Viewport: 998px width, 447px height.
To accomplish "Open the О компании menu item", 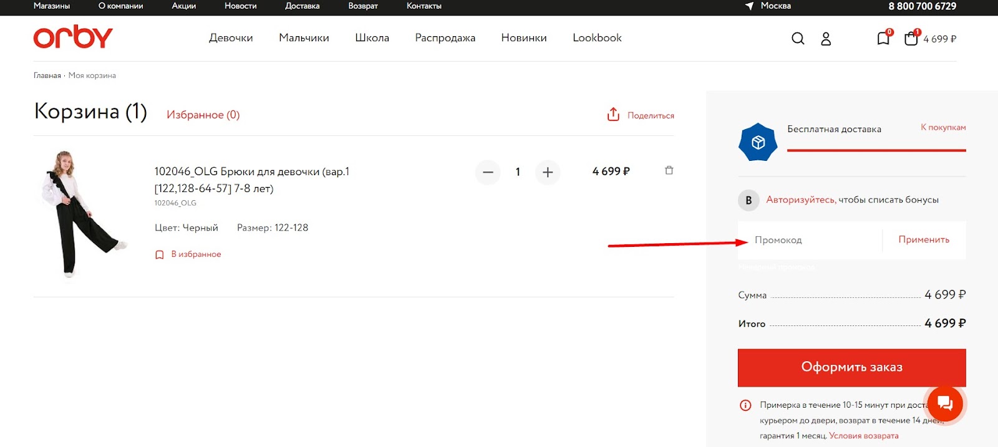I will pyautogui.click(x=120, y=6).
